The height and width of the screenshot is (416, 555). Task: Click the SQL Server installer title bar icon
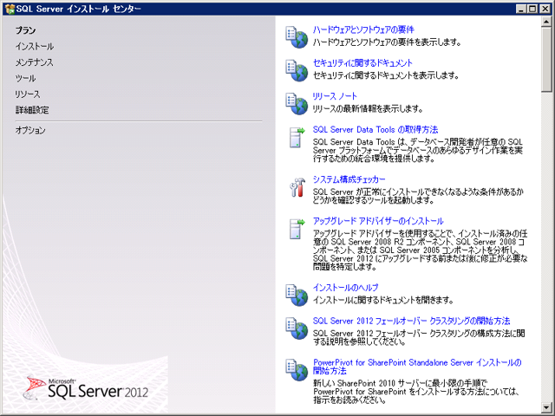10,9
